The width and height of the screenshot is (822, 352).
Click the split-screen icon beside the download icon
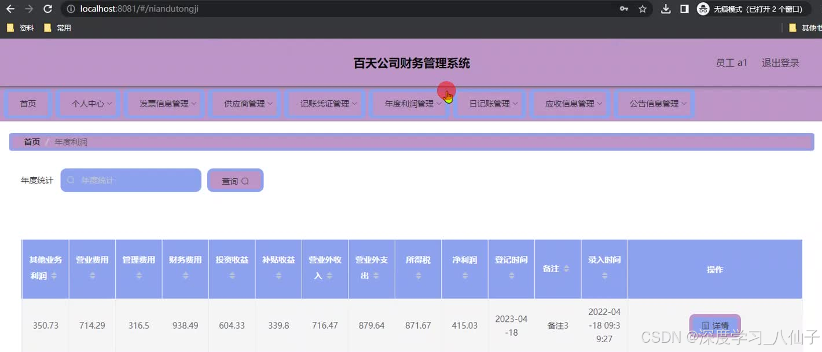684,9
